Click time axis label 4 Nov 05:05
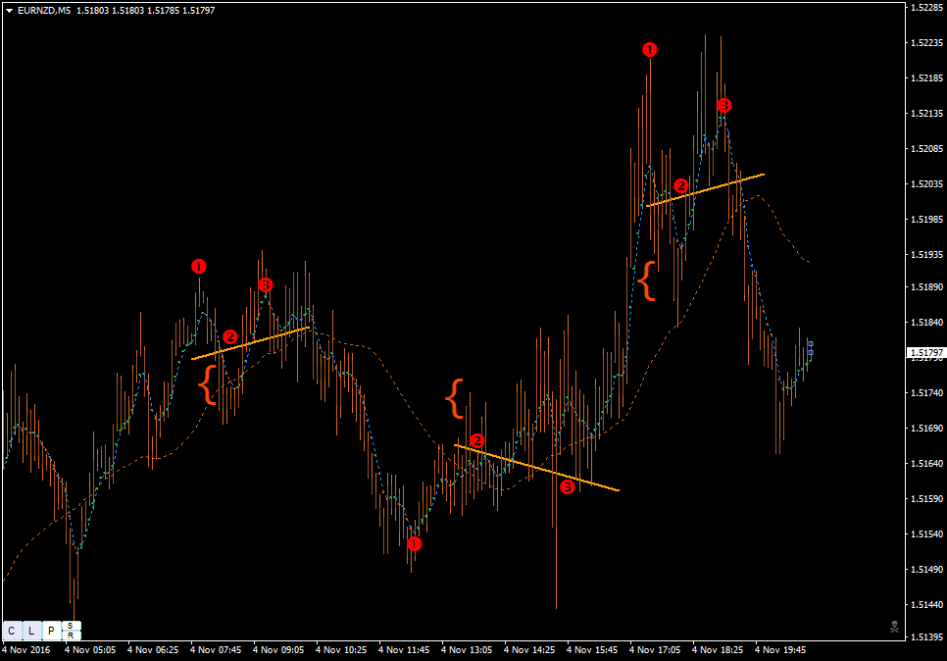 tap(90, 650)
